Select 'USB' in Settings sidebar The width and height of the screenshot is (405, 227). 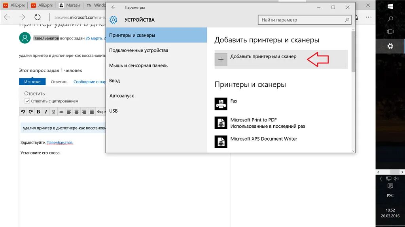point(156,111)
